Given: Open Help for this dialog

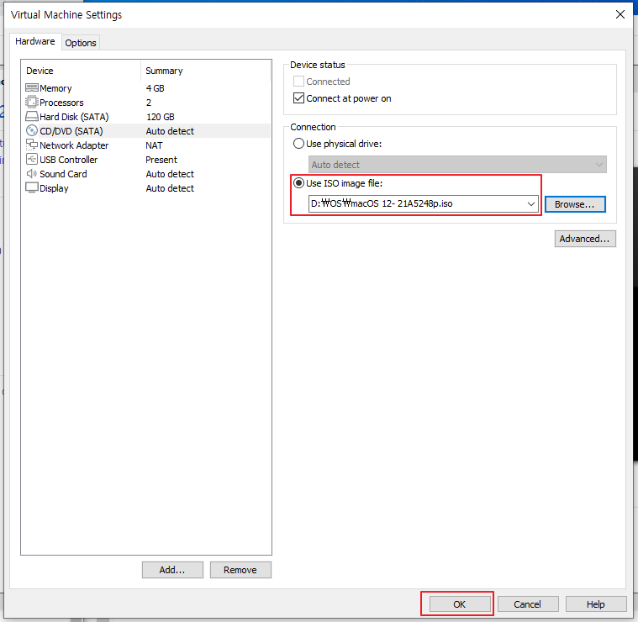Looking at the screenshot, I should (596, 604).
